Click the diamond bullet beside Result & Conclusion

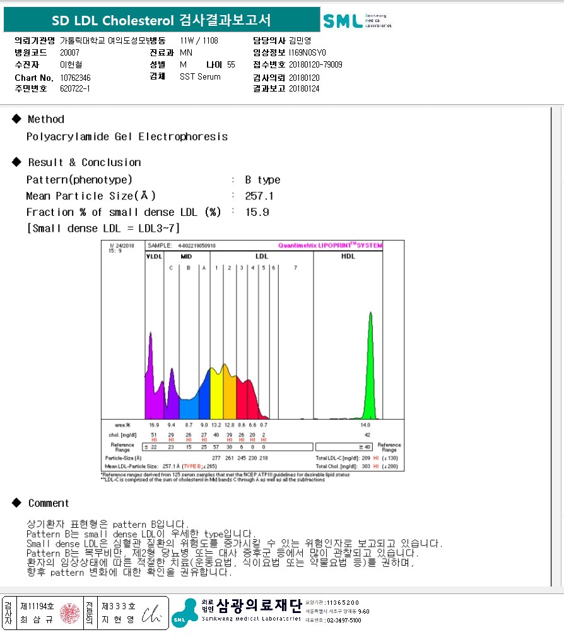point(16,162)
